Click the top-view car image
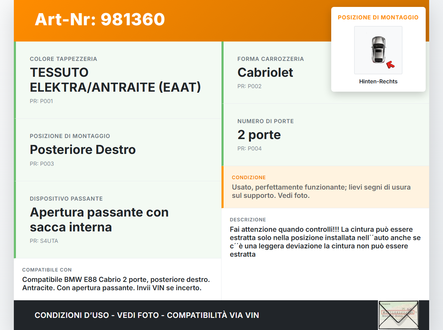Screen dimensions: 443x330 coord(378,50)
